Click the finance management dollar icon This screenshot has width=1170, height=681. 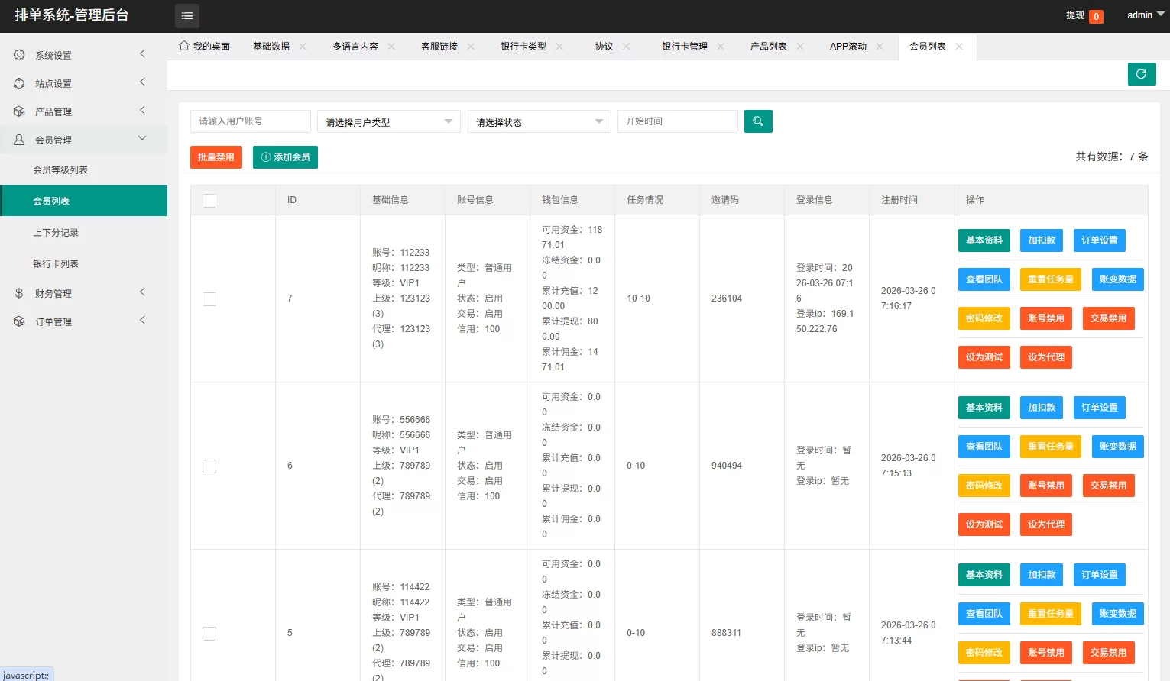[19, 293]
